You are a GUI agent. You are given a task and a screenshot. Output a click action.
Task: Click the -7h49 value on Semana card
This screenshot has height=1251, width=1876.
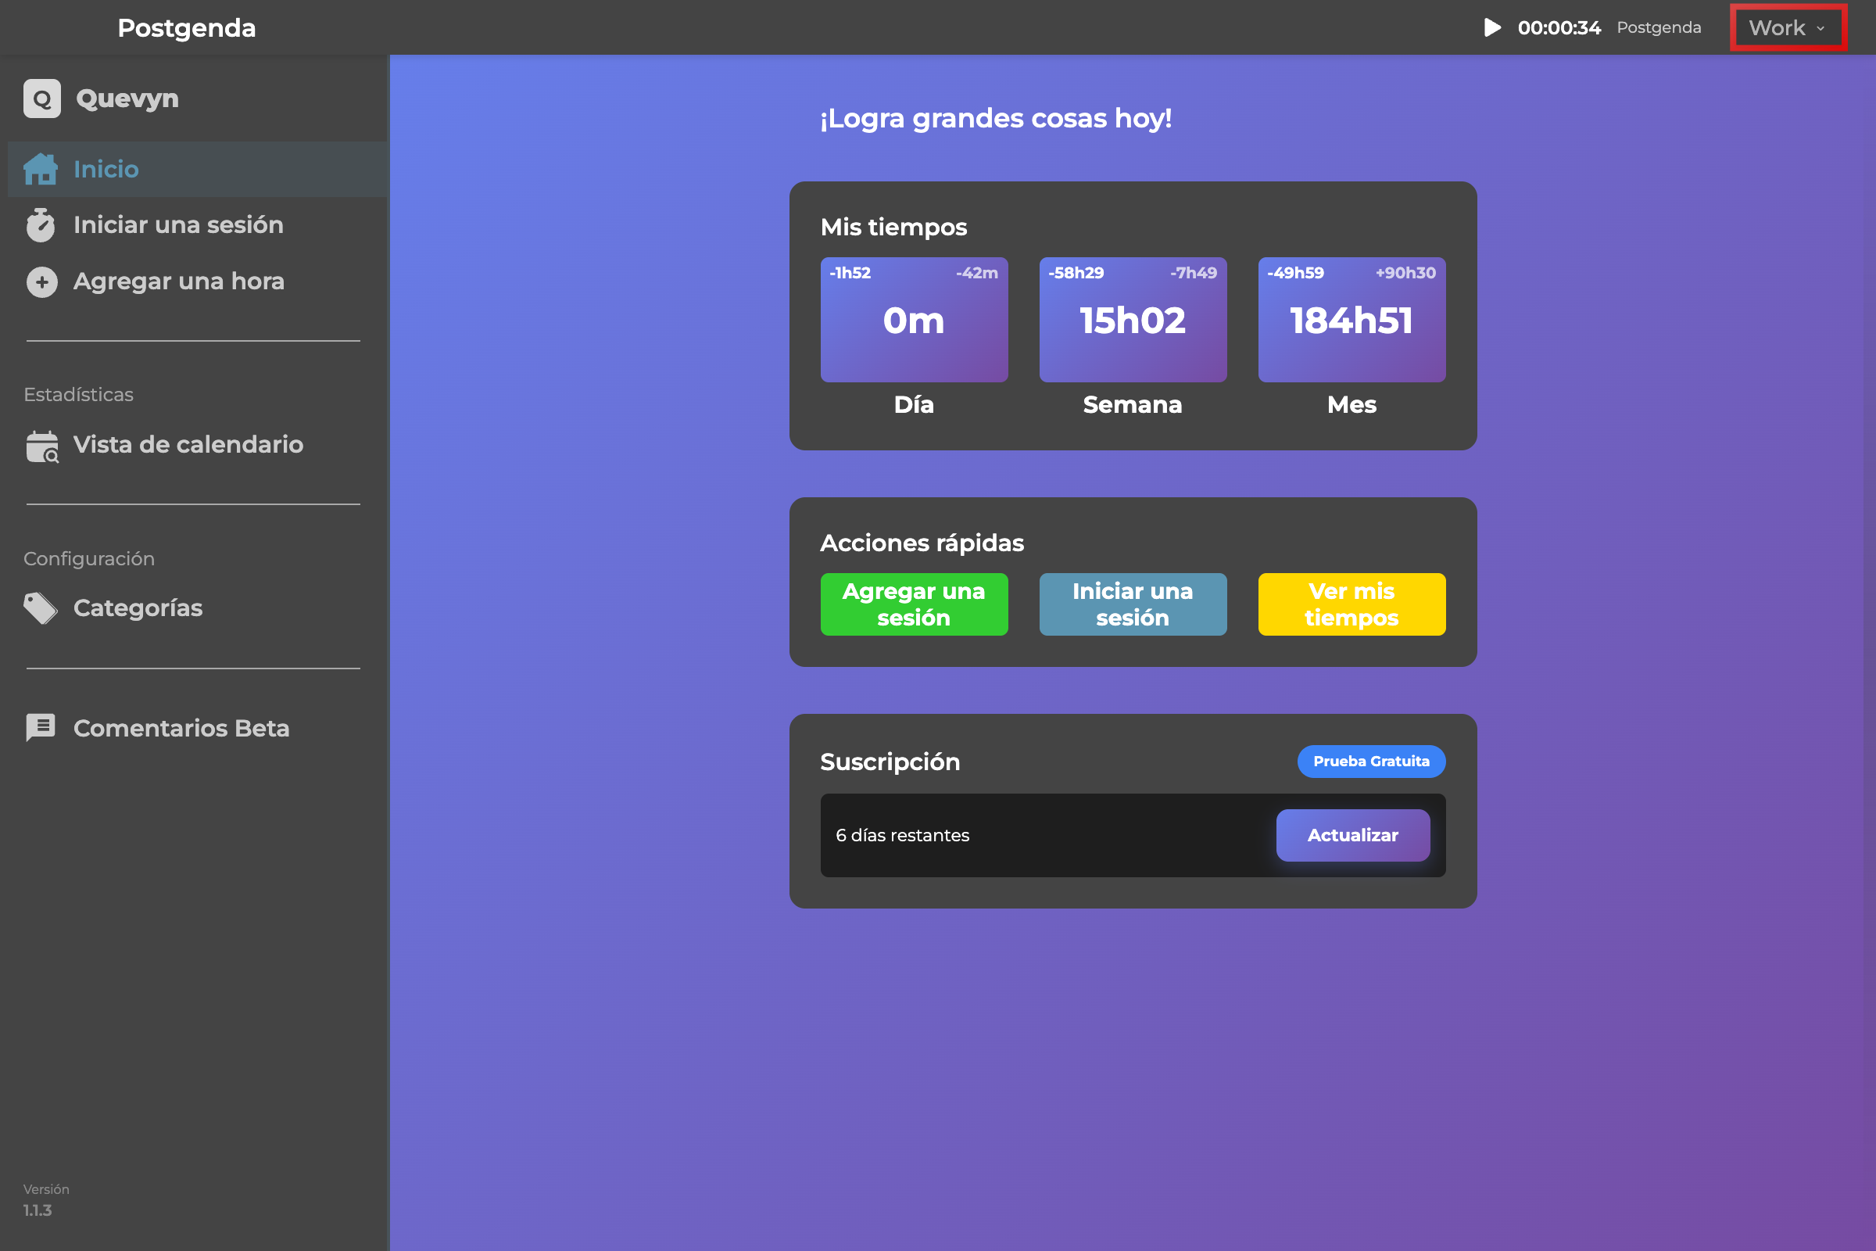point(1194,273)
